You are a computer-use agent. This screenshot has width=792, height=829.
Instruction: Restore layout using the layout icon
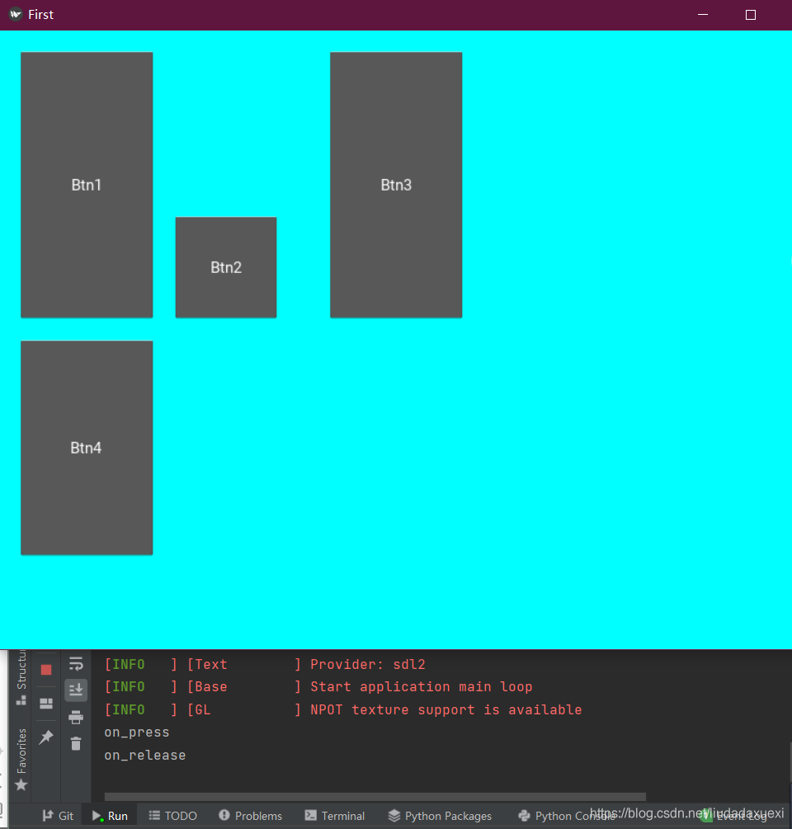click(x=46, y=703)
